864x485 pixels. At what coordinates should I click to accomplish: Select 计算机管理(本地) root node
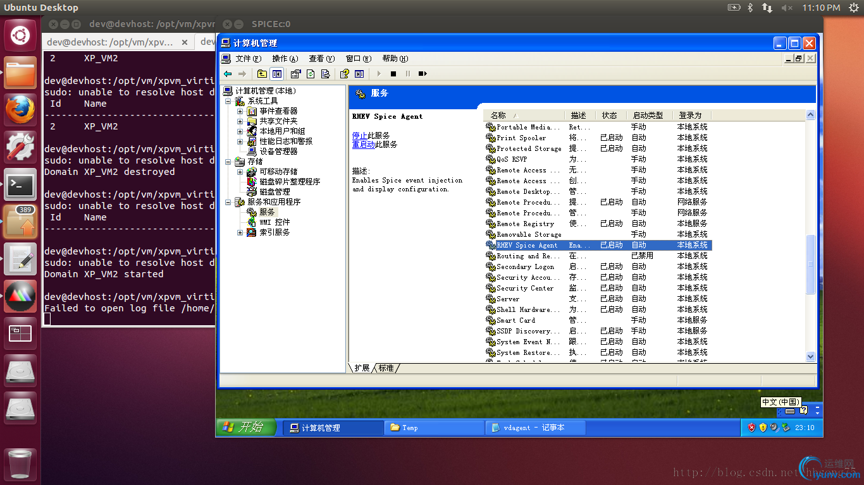(266, 91)
